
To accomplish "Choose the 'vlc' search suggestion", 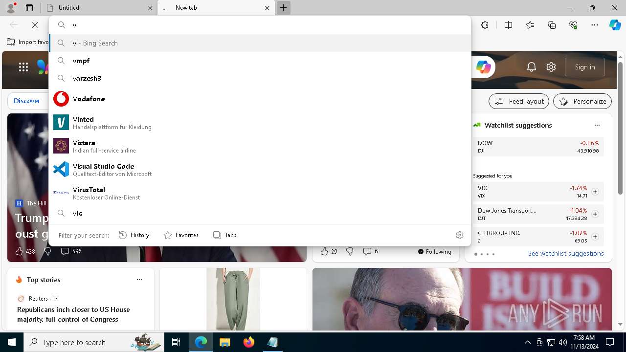I will pos(260,213).
